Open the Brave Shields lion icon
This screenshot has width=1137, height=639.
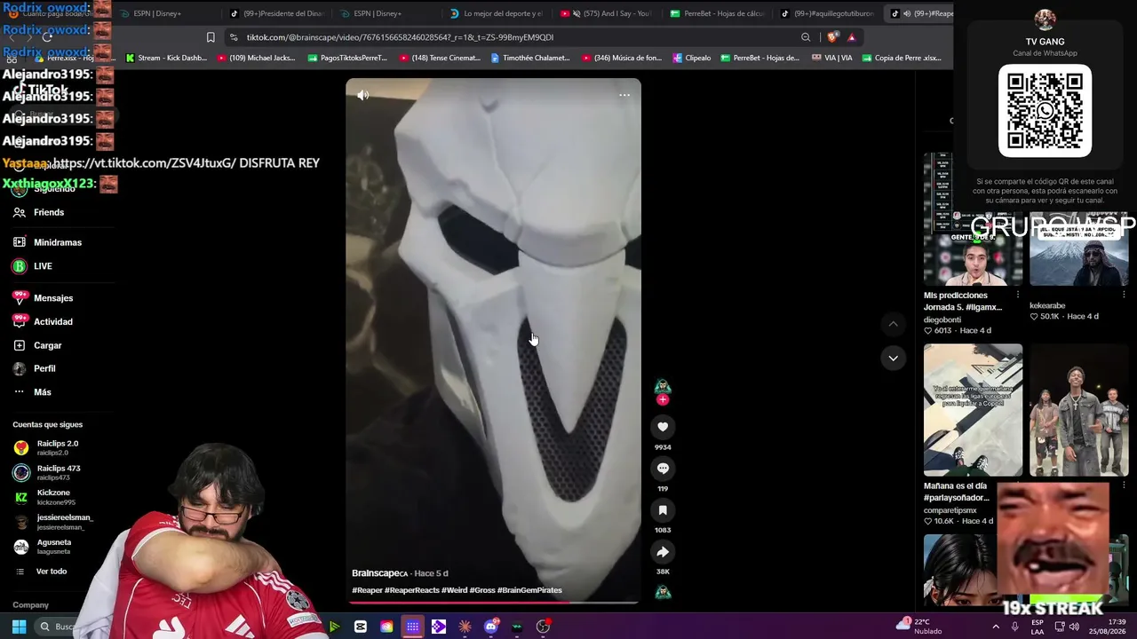click(831, 37)
